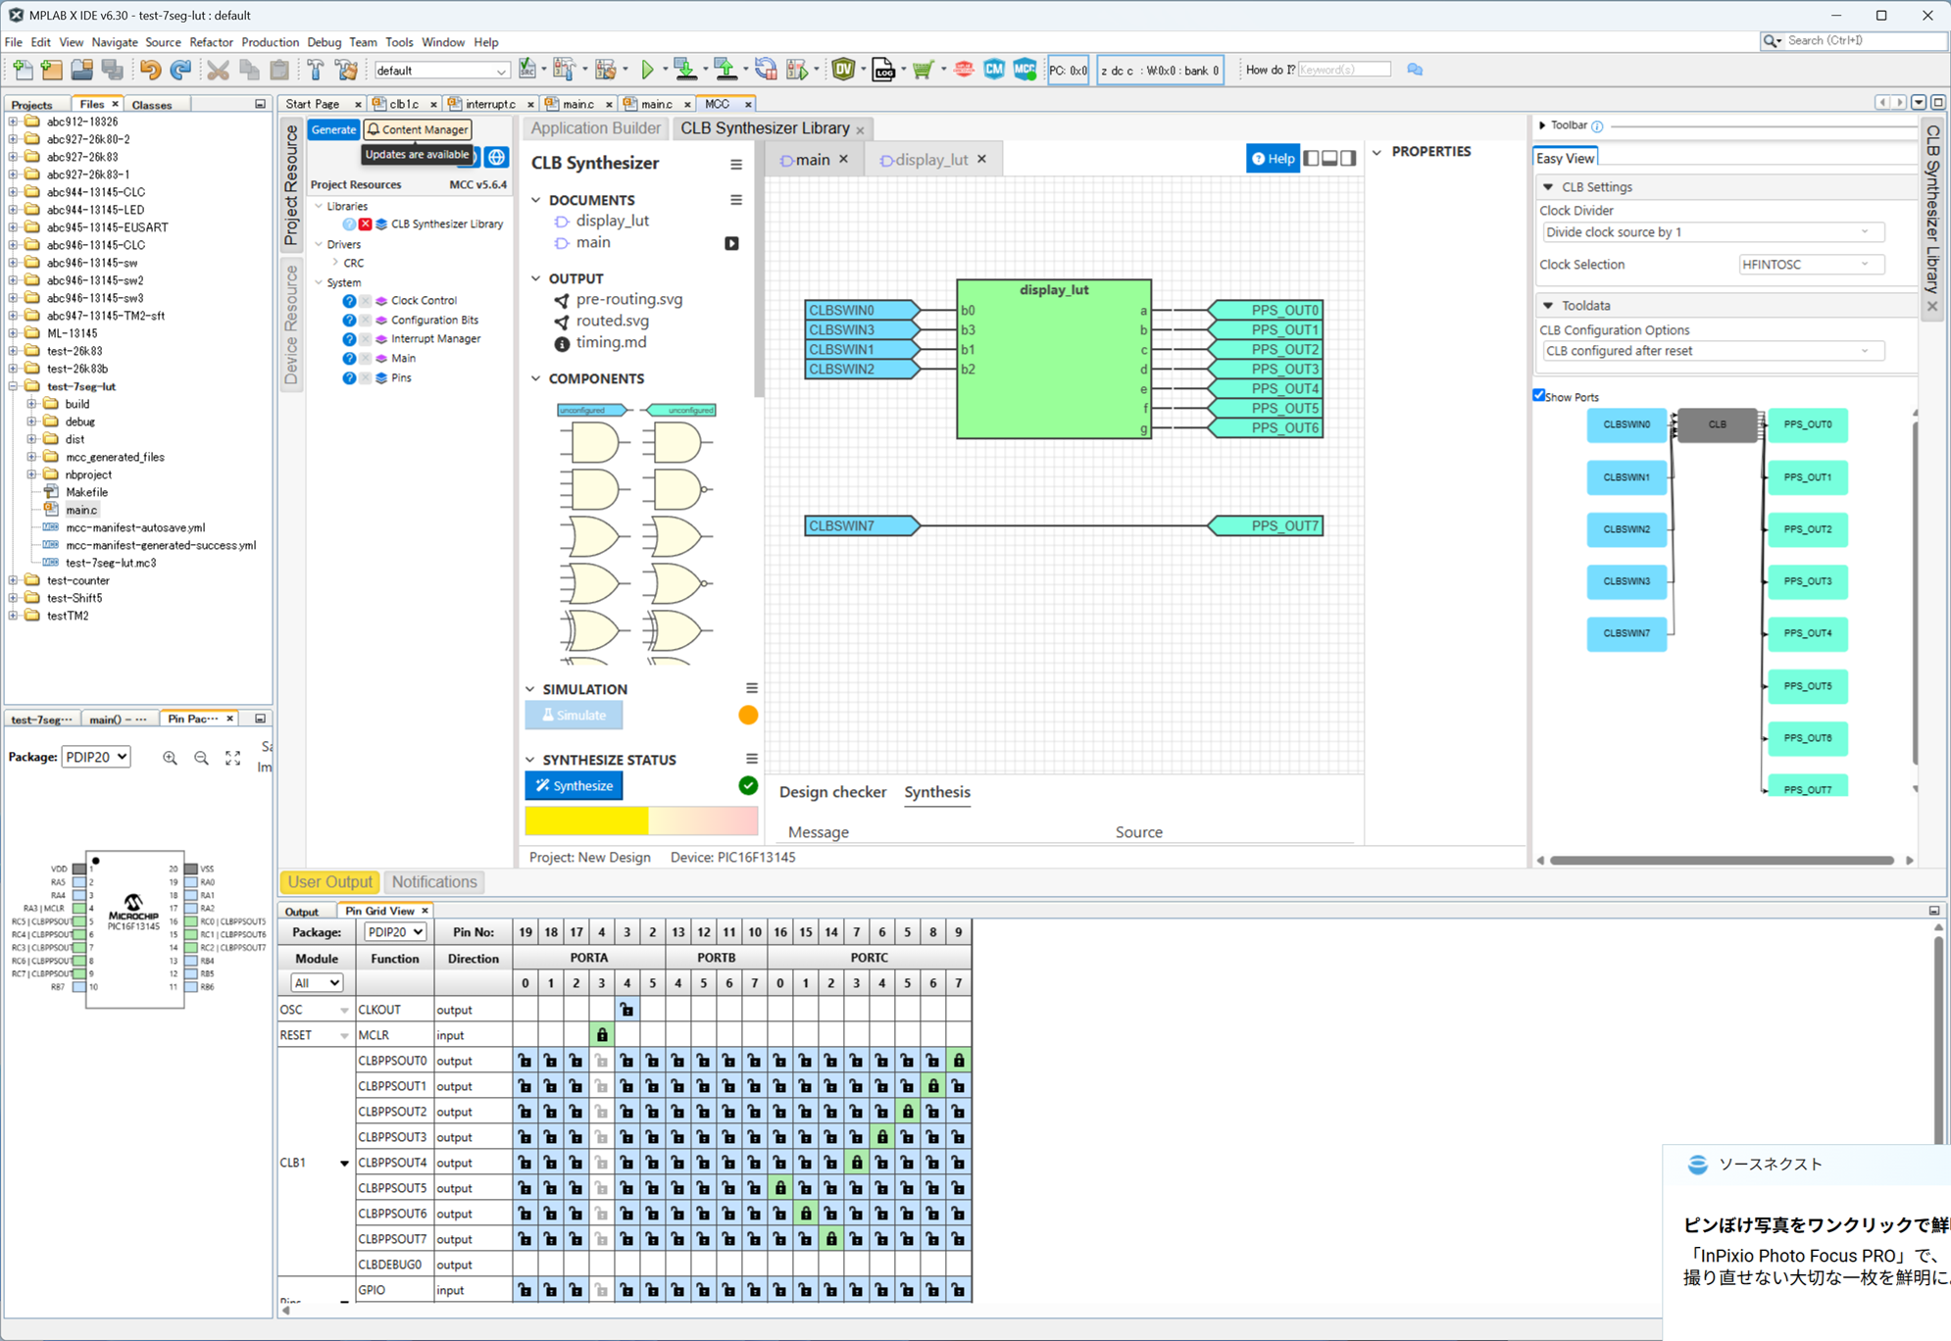This screenshot has width=1951, height=1341.
Task: Click the Generate button
Action: click(x=333, y=129)
